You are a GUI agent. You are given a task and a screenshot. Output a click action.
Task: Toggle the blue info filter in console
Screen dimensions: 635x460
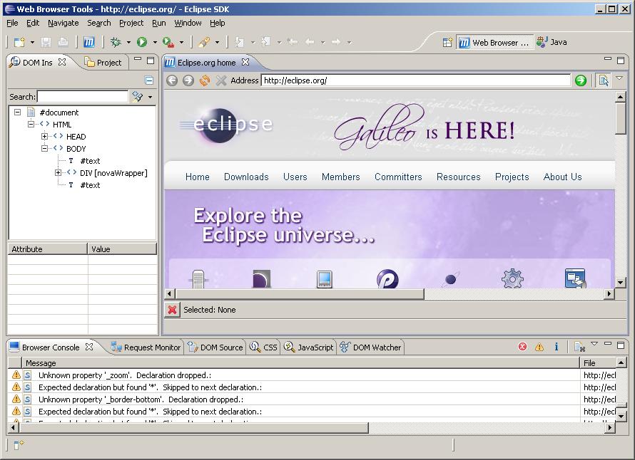(x=557, y=347)
